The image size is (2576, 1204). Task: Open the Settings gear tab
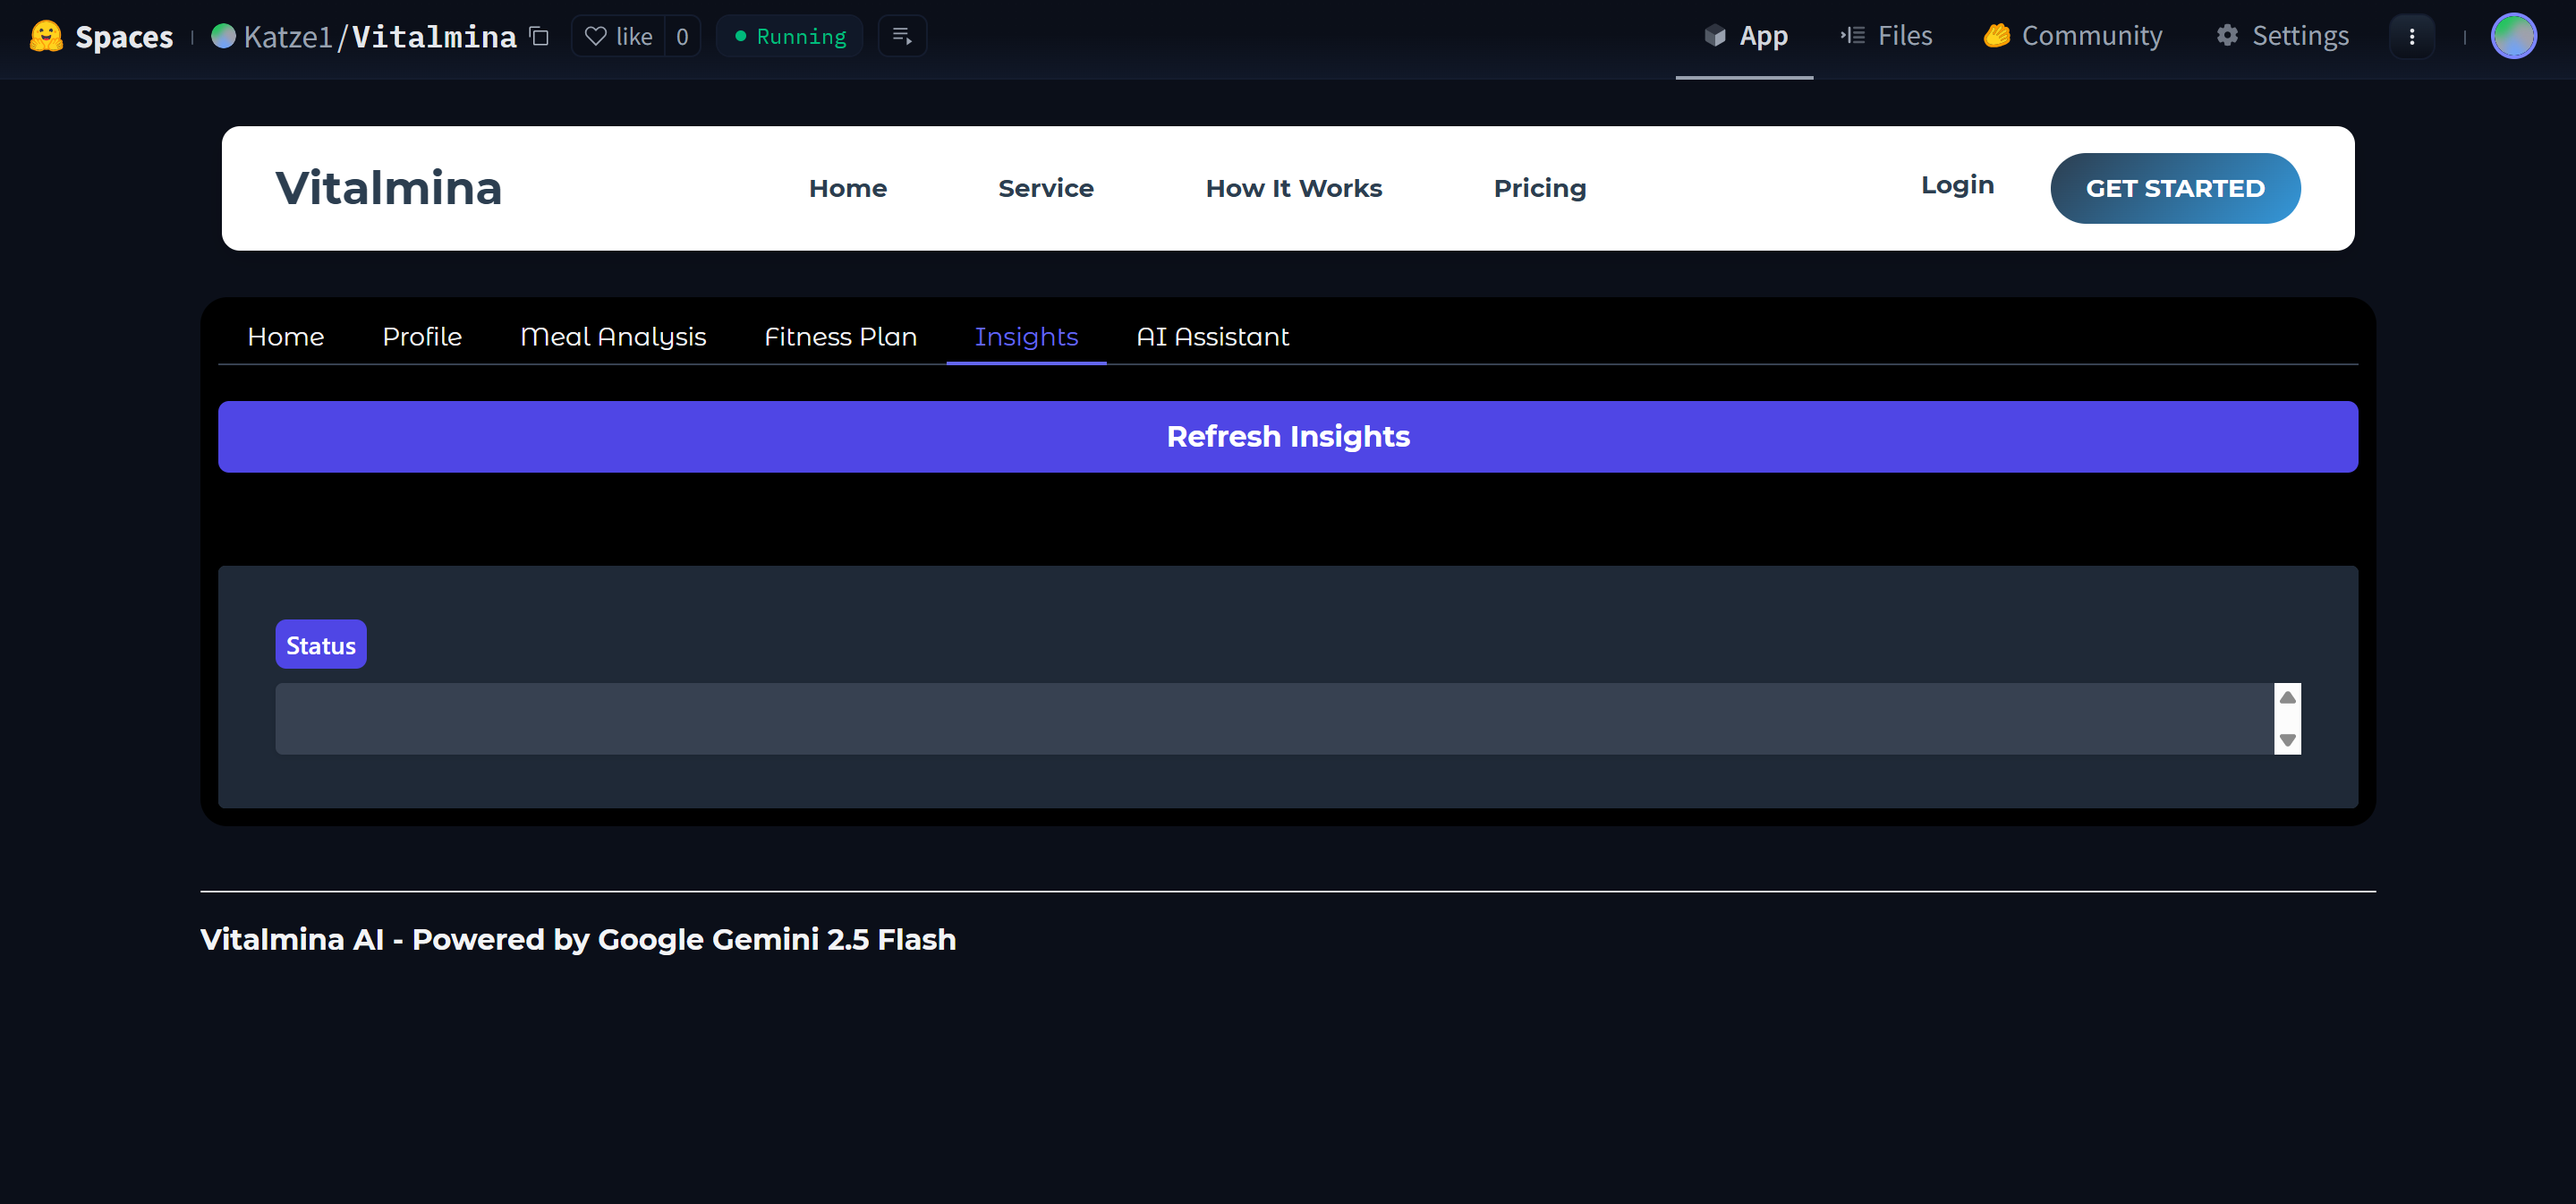tap(2282, 36)
